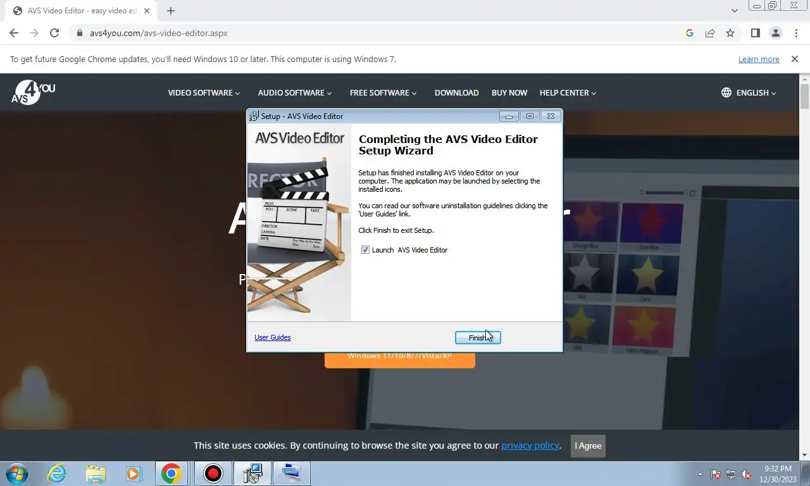This screenshot has height=486, width=810.
Task: Open the Learn more link
Action: 759,59
